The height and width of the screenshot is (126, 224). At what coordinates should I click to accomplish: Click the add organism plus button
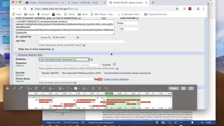(x=114, y=64)
